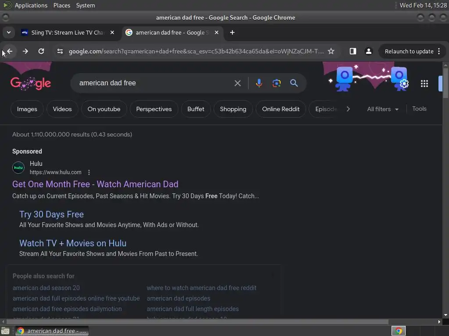Screen dimensions: 449x336
Task: Open Get One Month Free Hulu link
Action: (95, 184)
